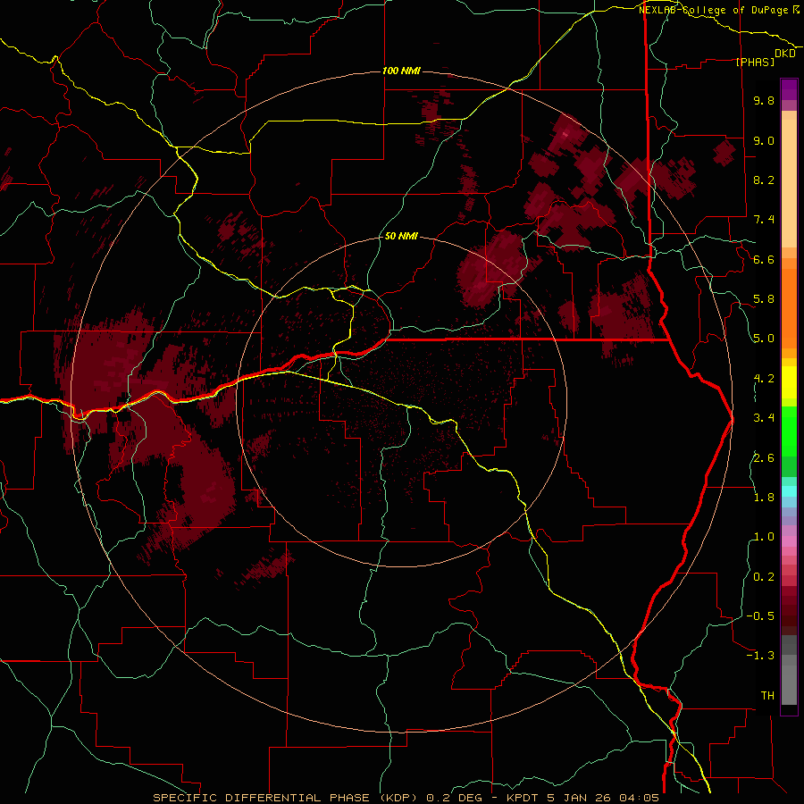Image resolution: width=804 pixels, height=804 pixels.
Task: Click the 9.0 value on color scale
Action: (764, 140)
